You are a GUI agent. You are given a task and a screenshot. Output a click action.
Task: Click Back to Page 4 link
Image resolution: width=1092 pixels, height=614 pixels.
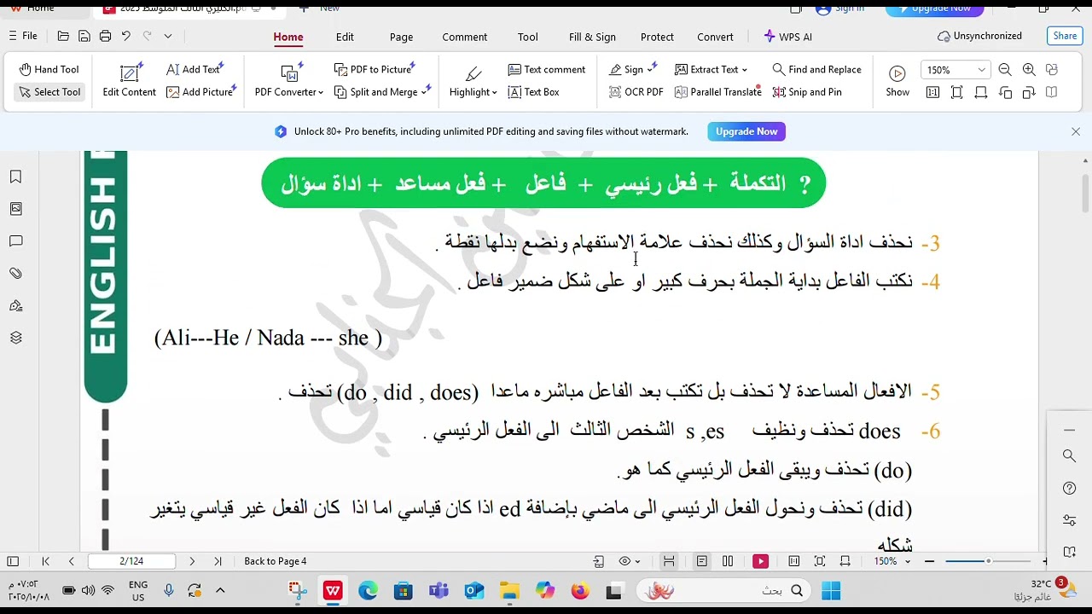point(276,561)
